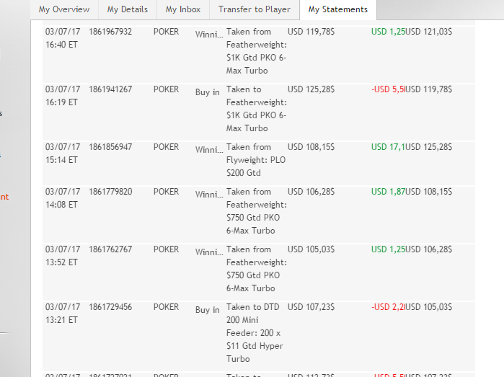Click the red -USD 5,5 amount
This screenshot has width=504, height=377.
(x=388, y=90)
